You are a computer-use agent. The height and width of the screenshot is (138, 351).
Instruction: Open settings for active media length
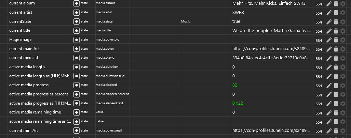click(x=343, y=67)
